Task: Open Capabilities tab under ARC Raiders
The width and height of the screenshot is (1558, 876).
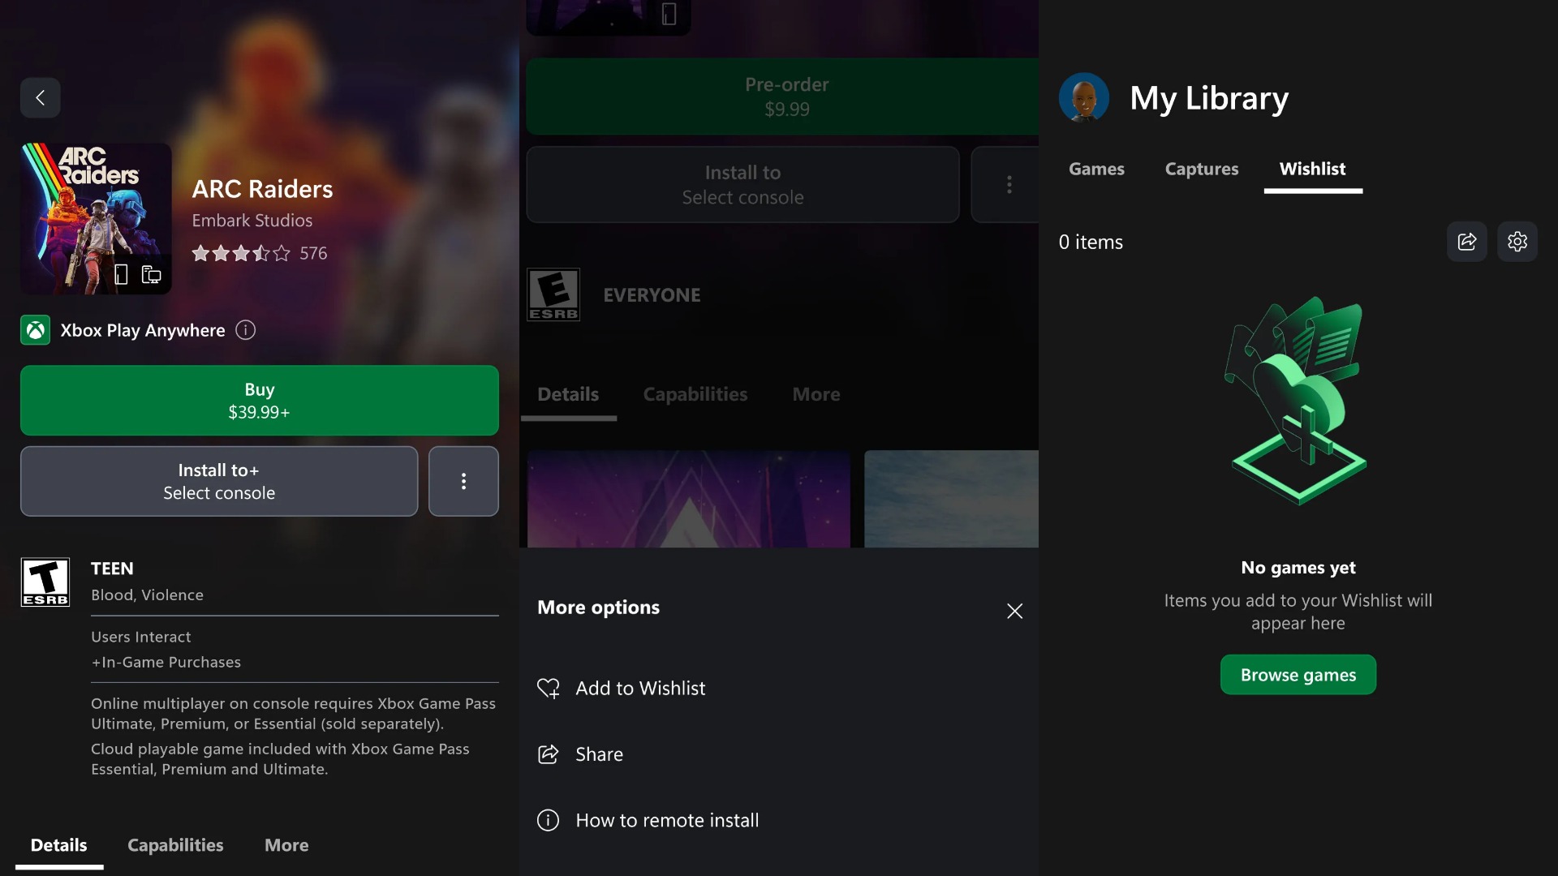Action: (x=175, y=845)
